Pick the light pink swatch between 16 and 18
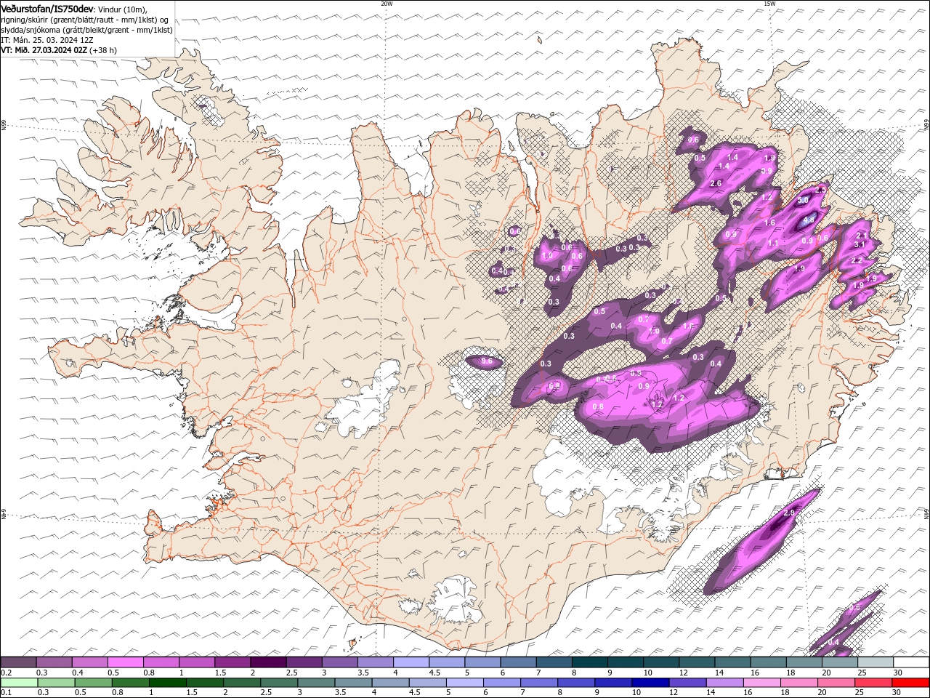Viewport: 930px width, 698px height. 761,683
